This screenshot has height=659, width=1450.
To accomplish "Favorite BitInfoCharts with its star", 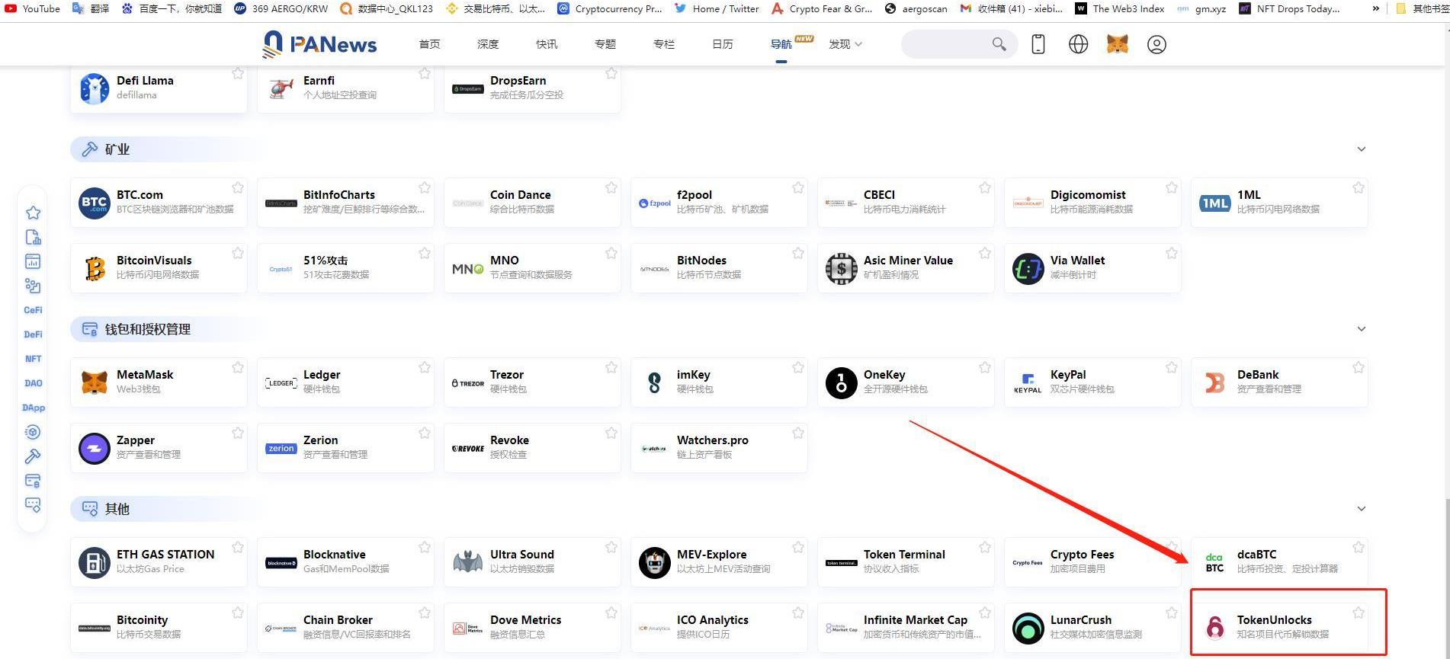I will (425, 187).
